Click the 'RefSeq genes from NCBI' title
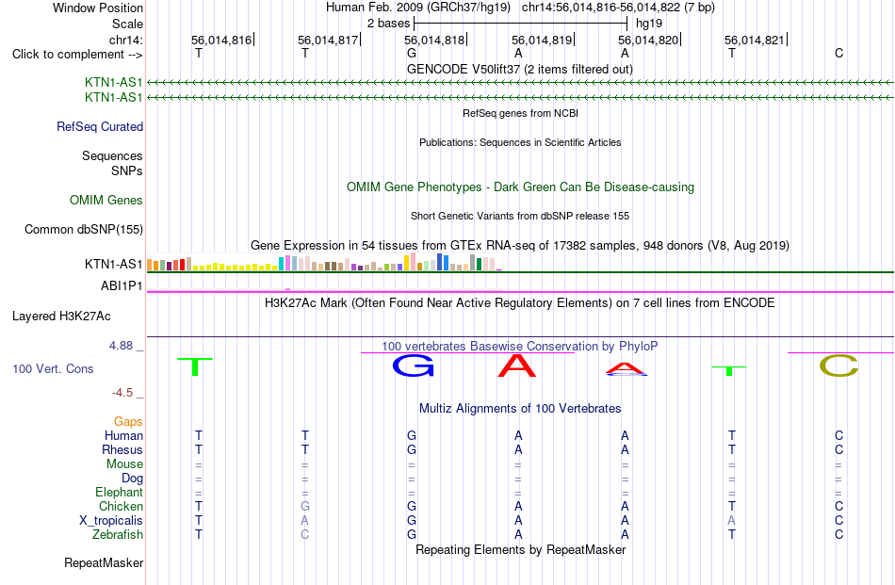The width and height of the screenshot is (895, 585). (x=520, y=113)
